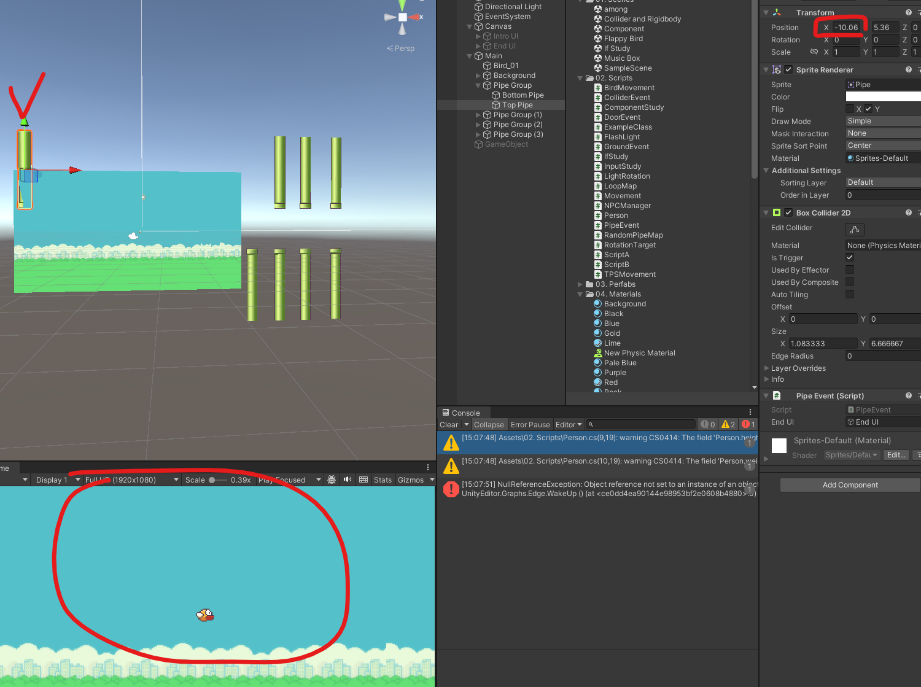Toggle the debugger bug icon in Game toolbar
This screenshot has height=687, width=921.
point(332,479)
